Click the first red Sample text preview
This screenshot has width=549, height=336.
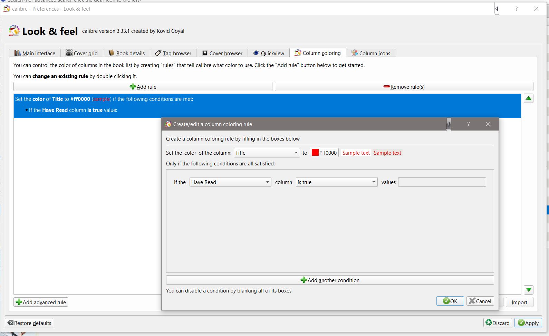(356, 153)
